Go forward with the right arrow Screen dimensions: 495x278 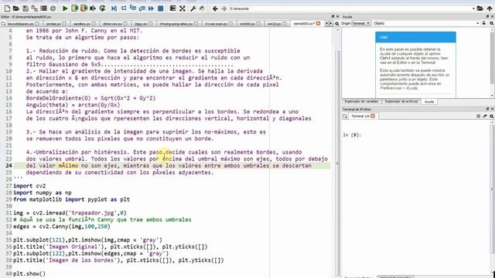(x=224, y=8)
